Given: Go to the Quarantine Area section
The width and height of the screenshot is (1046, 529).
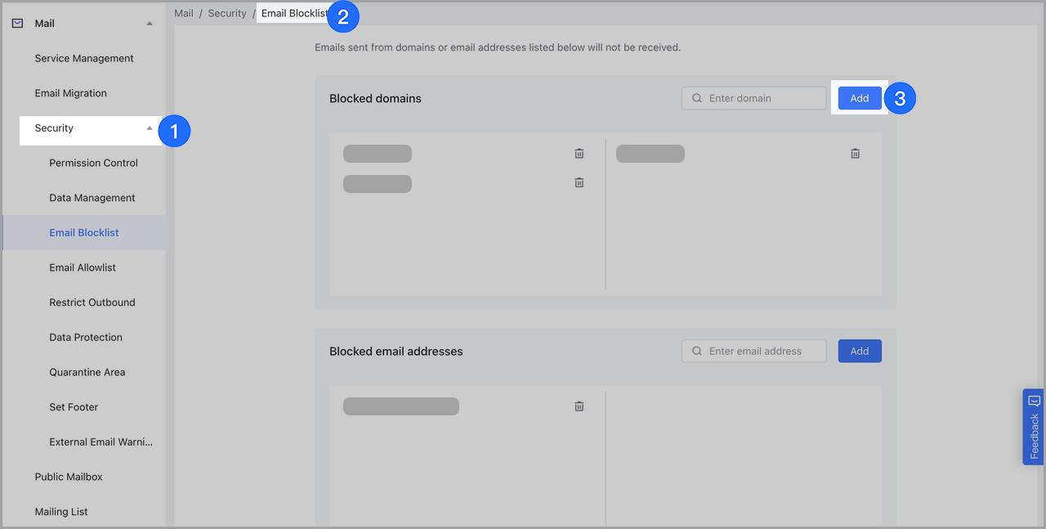Looking at the screenshot, I should 87,371.
